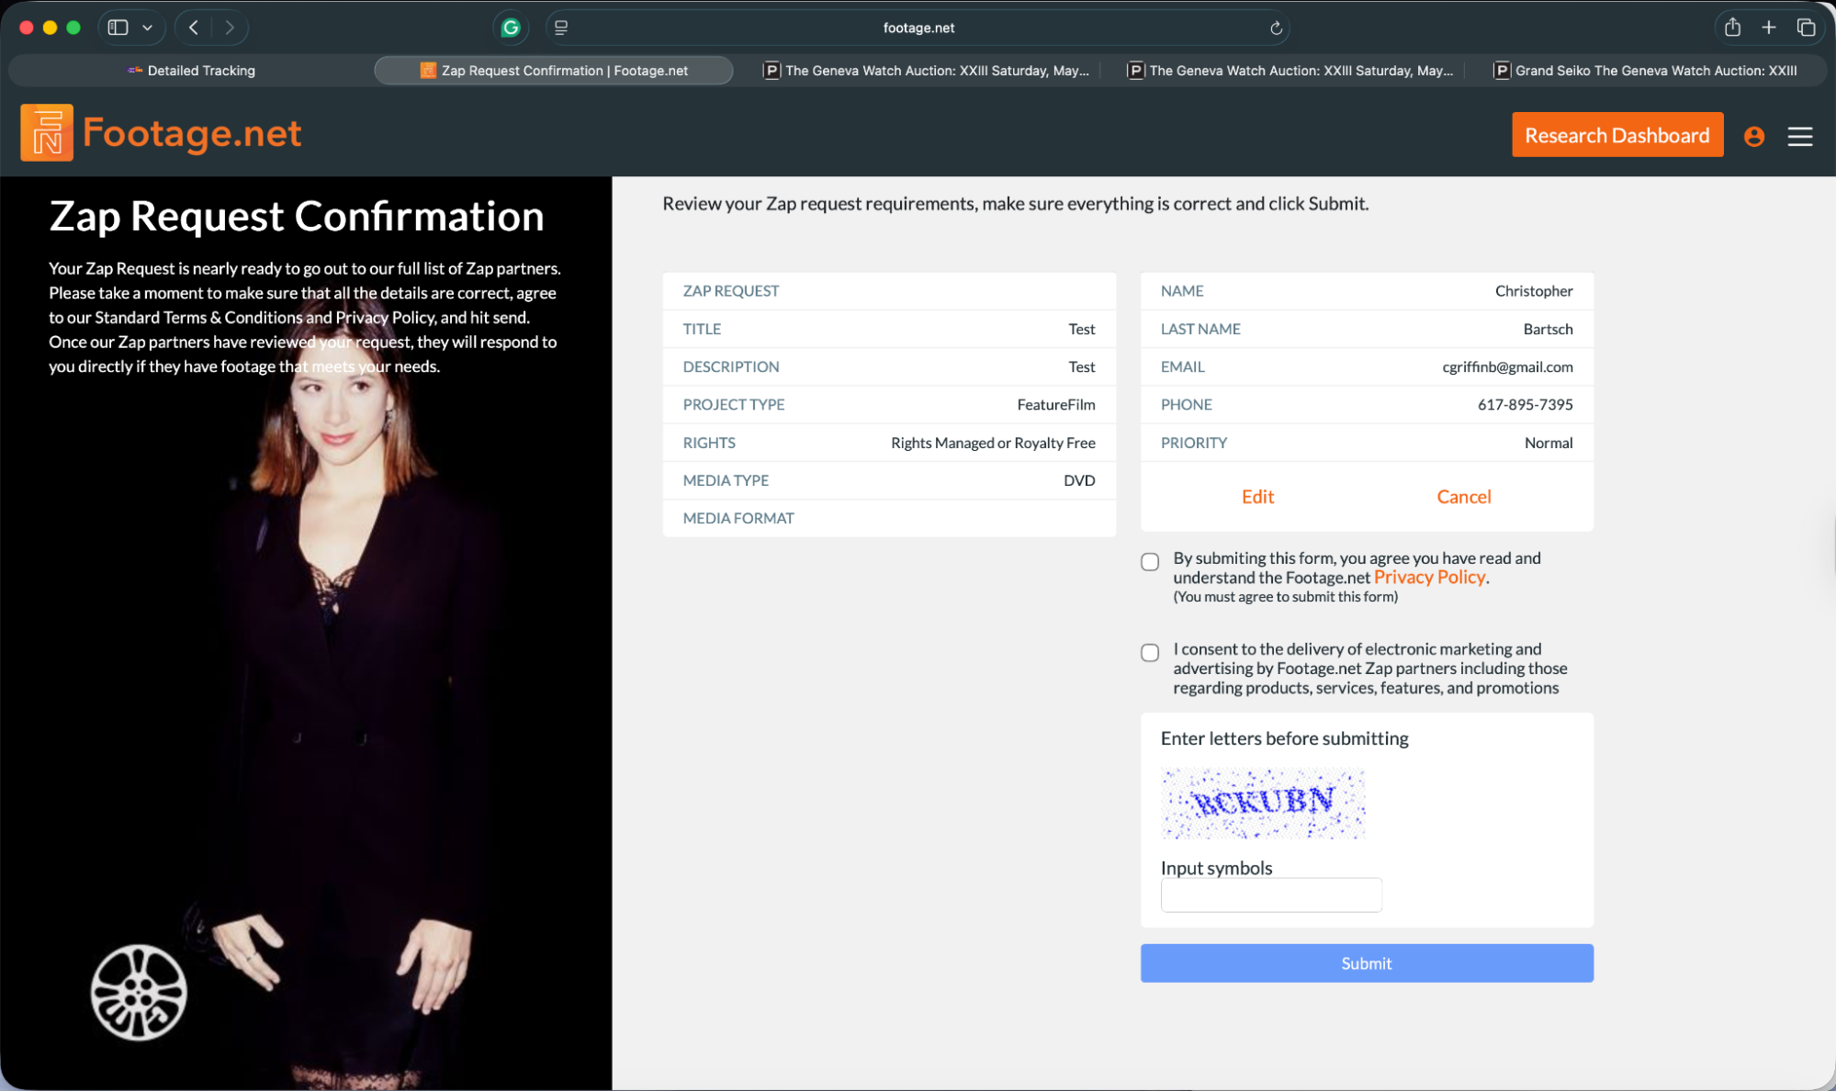Open the first Geneva Watch Auction tab
Image resolution: width=1836 pixels, height=1091 pixels.
pos(927,71)
